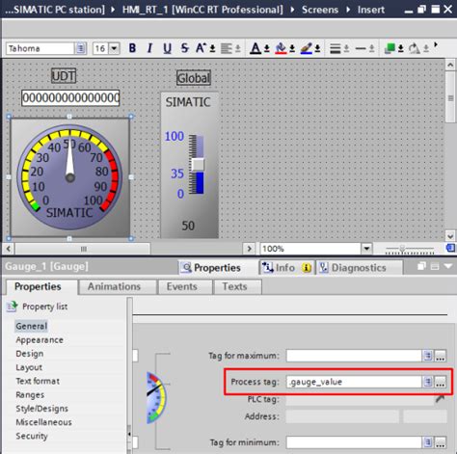
Task: Click the scroll left arrow
Action: click(9, 249)
